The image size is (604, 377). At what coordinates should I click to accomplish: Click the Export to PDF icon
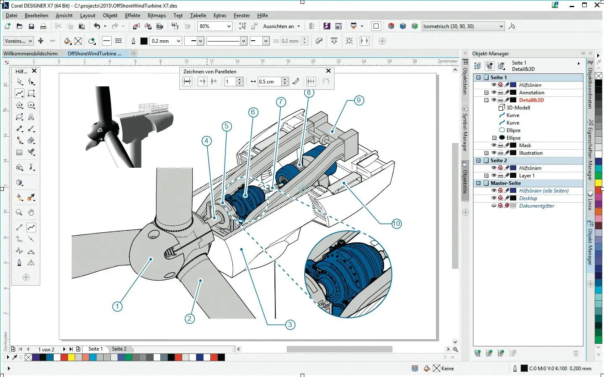160,26
